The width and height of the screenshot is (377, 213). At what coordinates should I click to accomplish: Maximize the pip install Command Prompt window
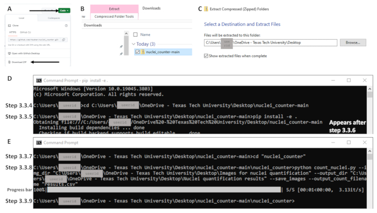click(348, 81)
